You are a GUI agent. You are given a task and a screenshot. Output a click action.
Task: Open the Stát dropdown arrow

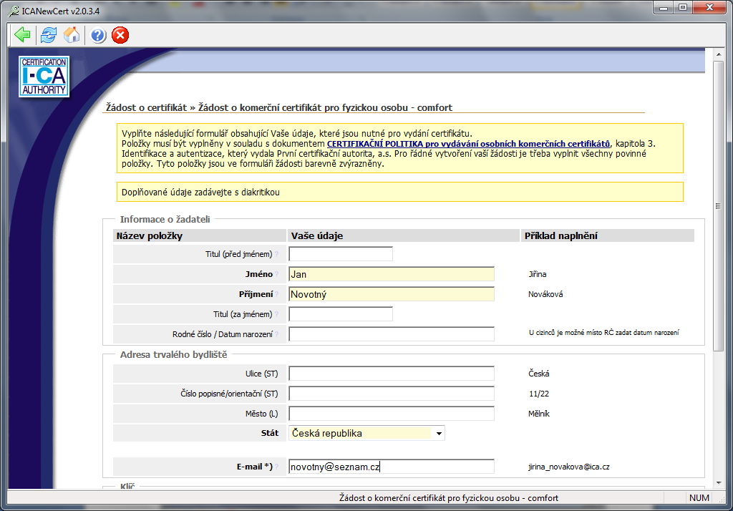(439, 434)
